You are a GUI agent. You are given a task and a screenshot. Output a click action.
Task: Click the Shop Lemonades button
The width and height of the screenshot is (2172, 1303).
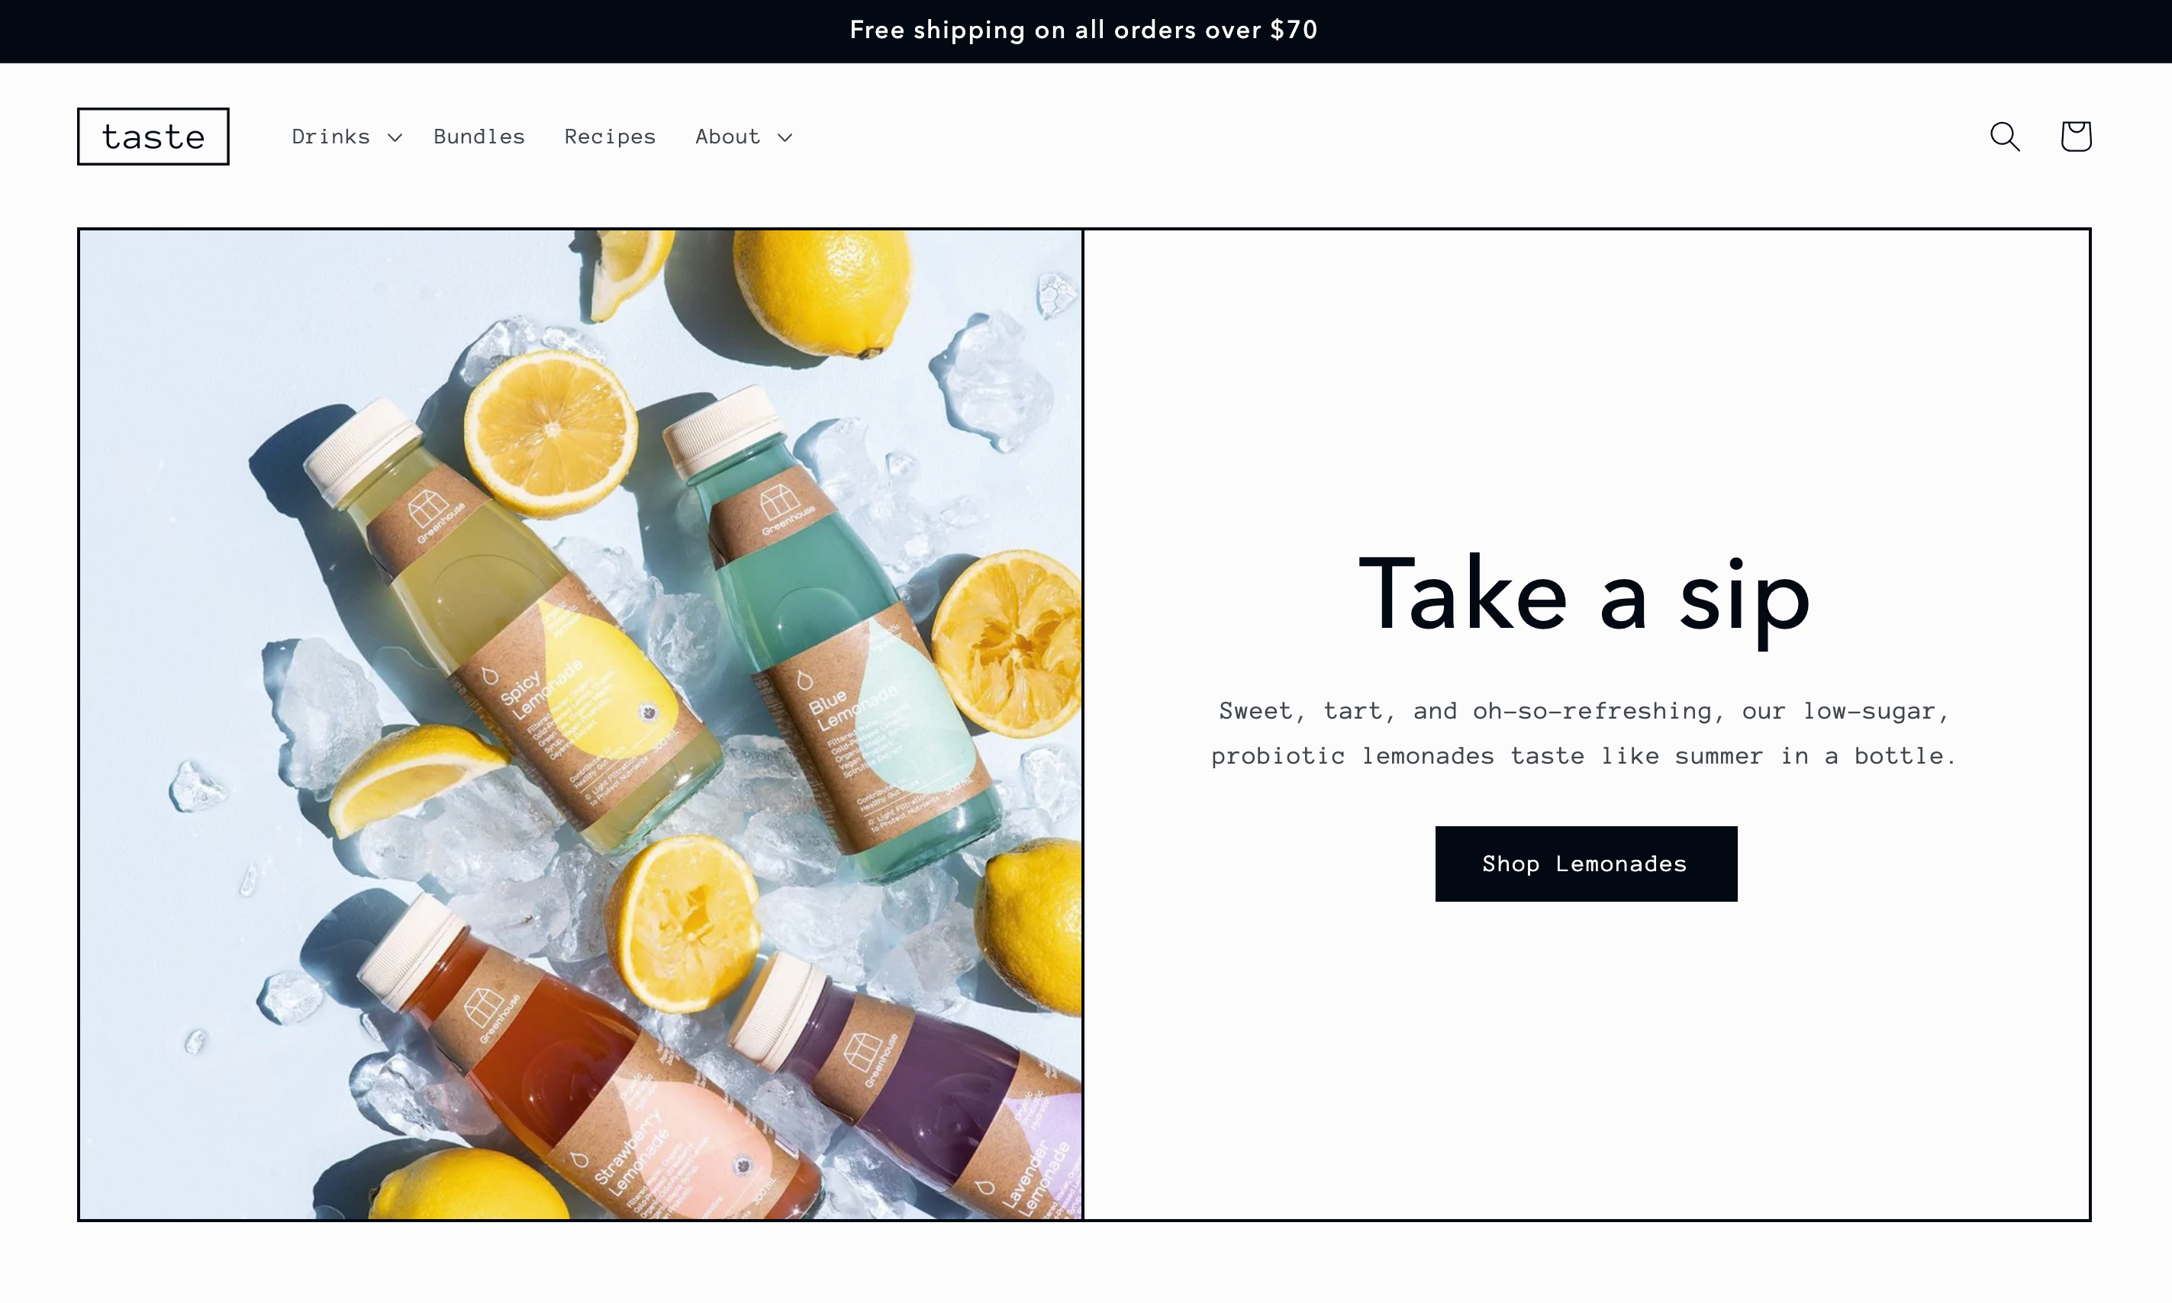click(1586, 863)
